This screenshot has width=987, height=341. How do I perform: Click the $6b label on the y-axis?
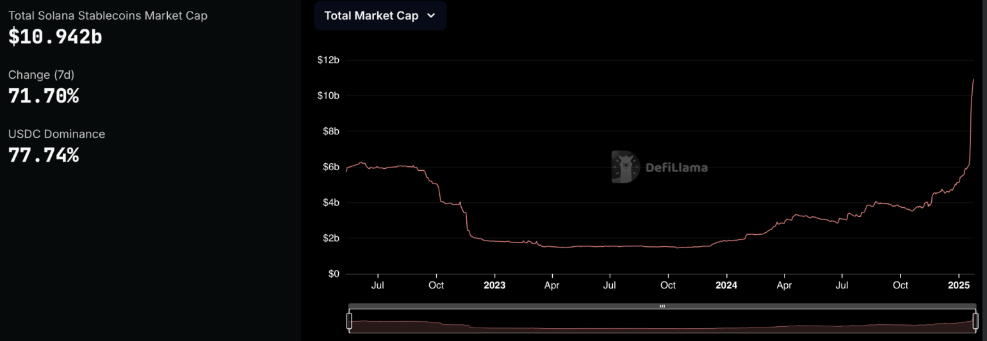(330, 167)
